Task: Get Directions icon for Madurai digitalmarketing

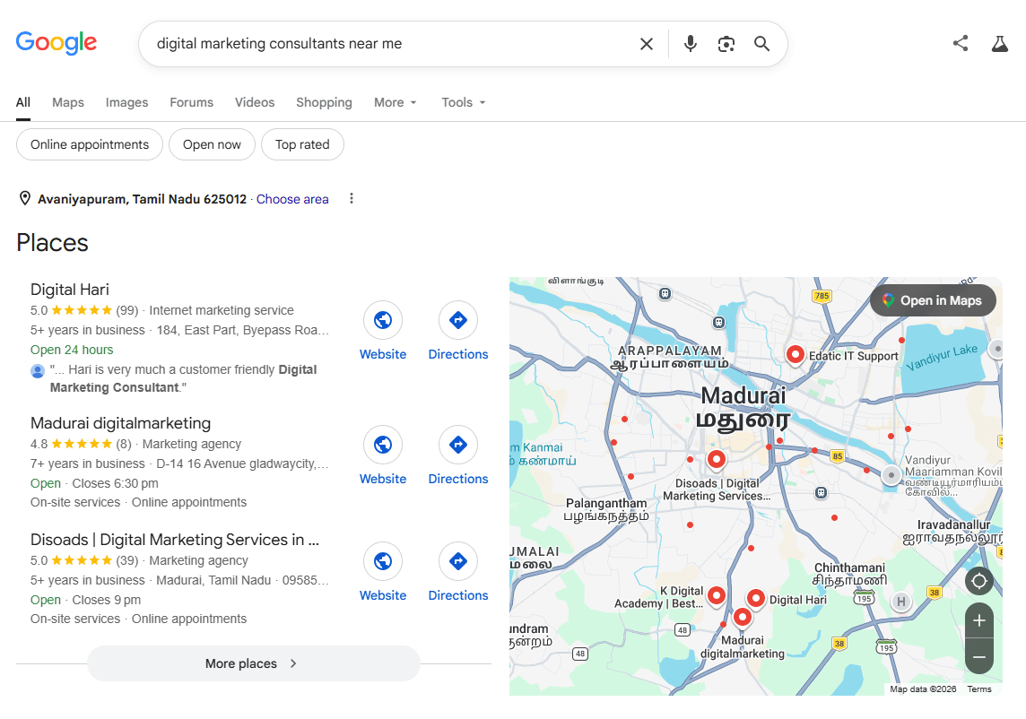Action: pos(458,445)
